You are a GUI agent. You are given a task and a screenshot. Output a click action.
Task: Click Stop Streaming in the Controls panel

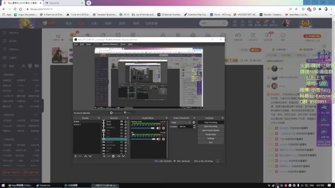(x=211, y=122)
